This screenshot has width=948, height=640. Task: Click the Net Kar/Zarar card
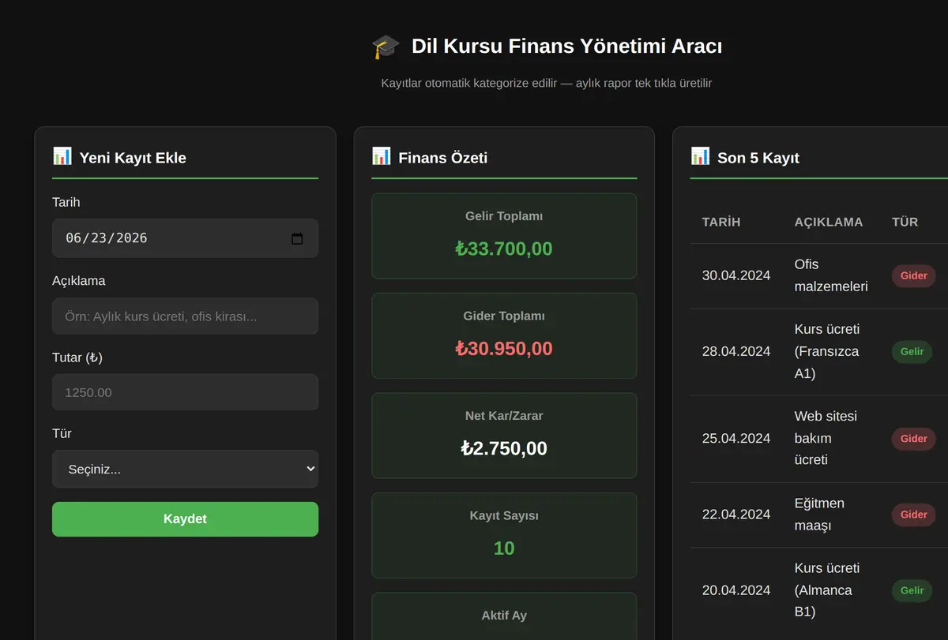[x=504, y=436]
